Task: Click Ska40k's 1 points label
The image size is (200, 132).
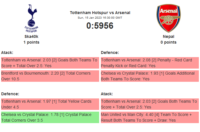Action: tap(31, 42)
